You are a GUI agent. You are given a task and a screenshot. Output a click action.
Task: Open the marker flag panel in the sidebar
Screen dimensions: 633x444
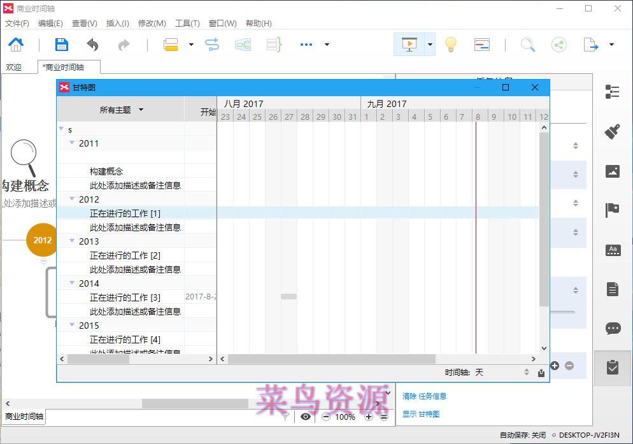(613, 209)
